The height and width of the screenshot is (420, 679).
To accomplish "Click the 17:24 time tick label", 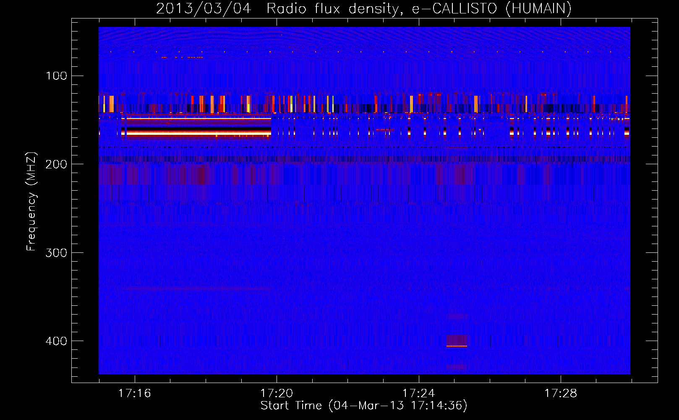I will pos(418,394).
